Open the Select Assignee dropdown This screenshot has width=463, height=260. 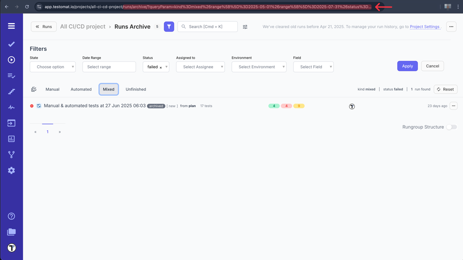200,67
